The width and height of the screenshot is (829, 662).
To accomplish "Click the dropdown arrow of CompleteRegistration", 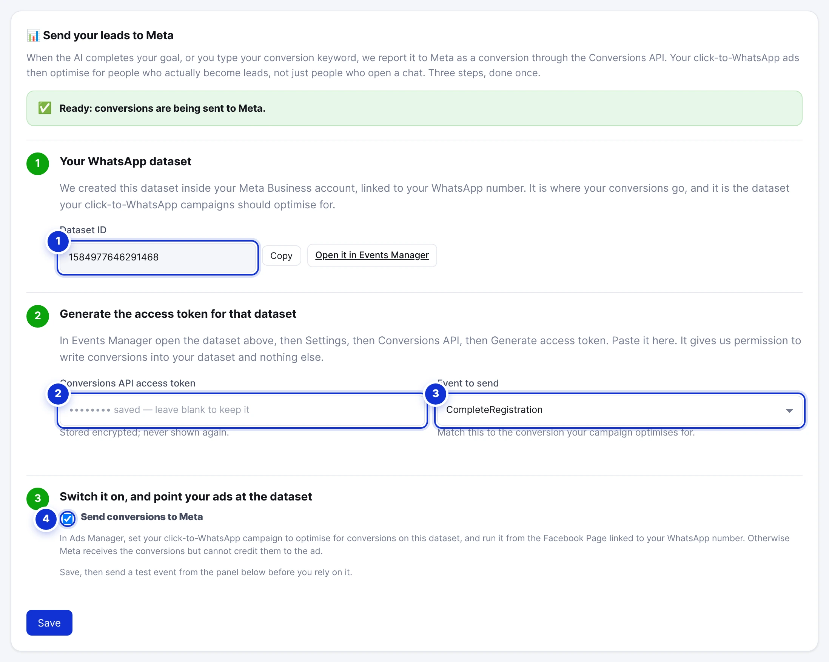I will coord(789,411).
